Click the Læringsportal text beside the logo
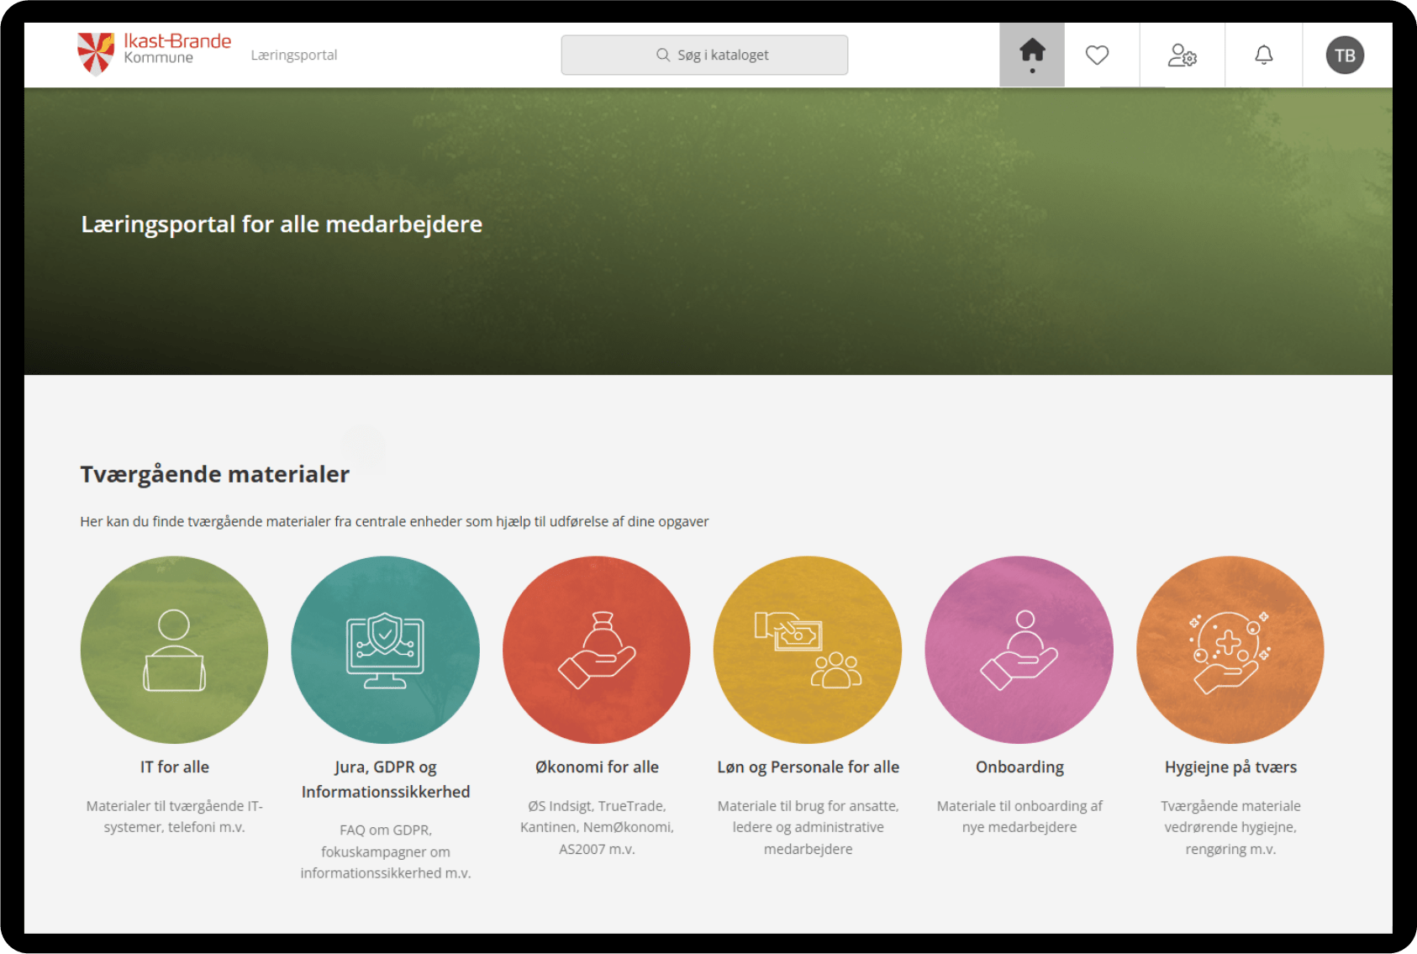 click(x=294, y=55)
